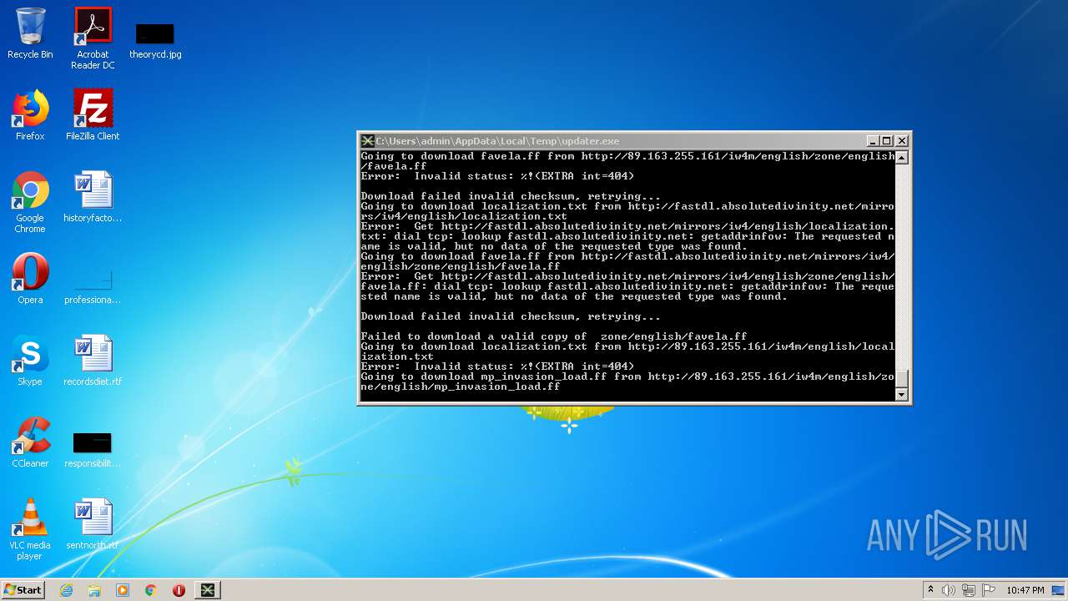1068x601 pixels.
Task: Open the Opera desktop shortcut
Action: click(x=30, y=279)
